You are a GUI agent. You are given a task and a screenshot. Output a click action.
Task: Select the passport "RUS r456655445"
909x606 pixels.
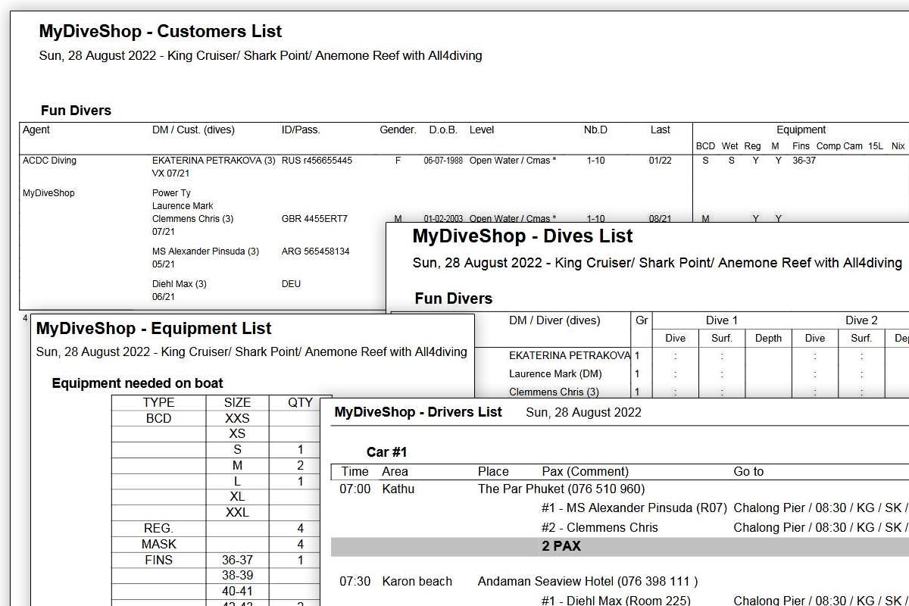(317, 161)
